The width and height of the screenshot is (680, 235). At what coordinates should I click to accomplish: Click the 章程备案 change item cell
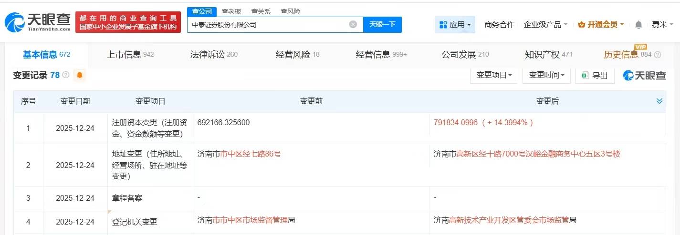point(150,198)
